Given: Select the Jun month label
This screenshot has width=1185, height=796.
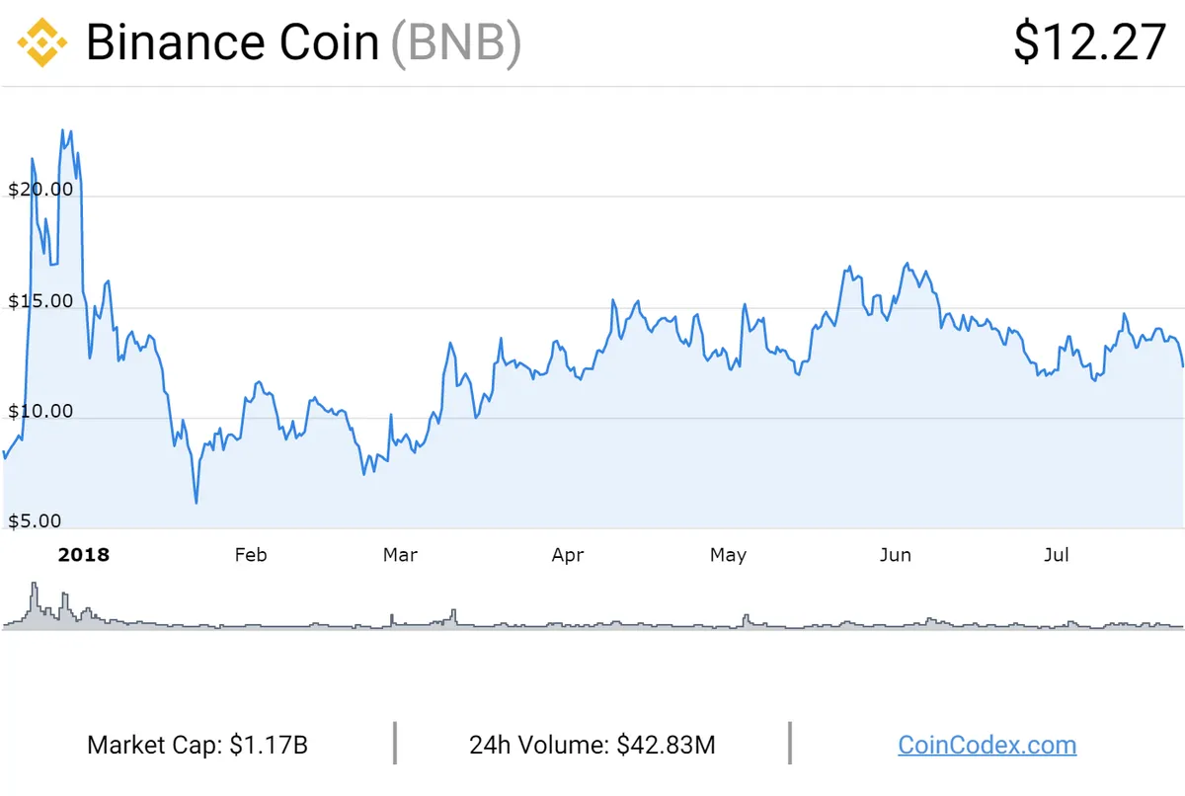Looking at the screenshot, I should coord(895,555).
